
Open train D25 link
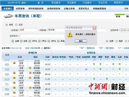pyautogui.click(x=7, y=89)
